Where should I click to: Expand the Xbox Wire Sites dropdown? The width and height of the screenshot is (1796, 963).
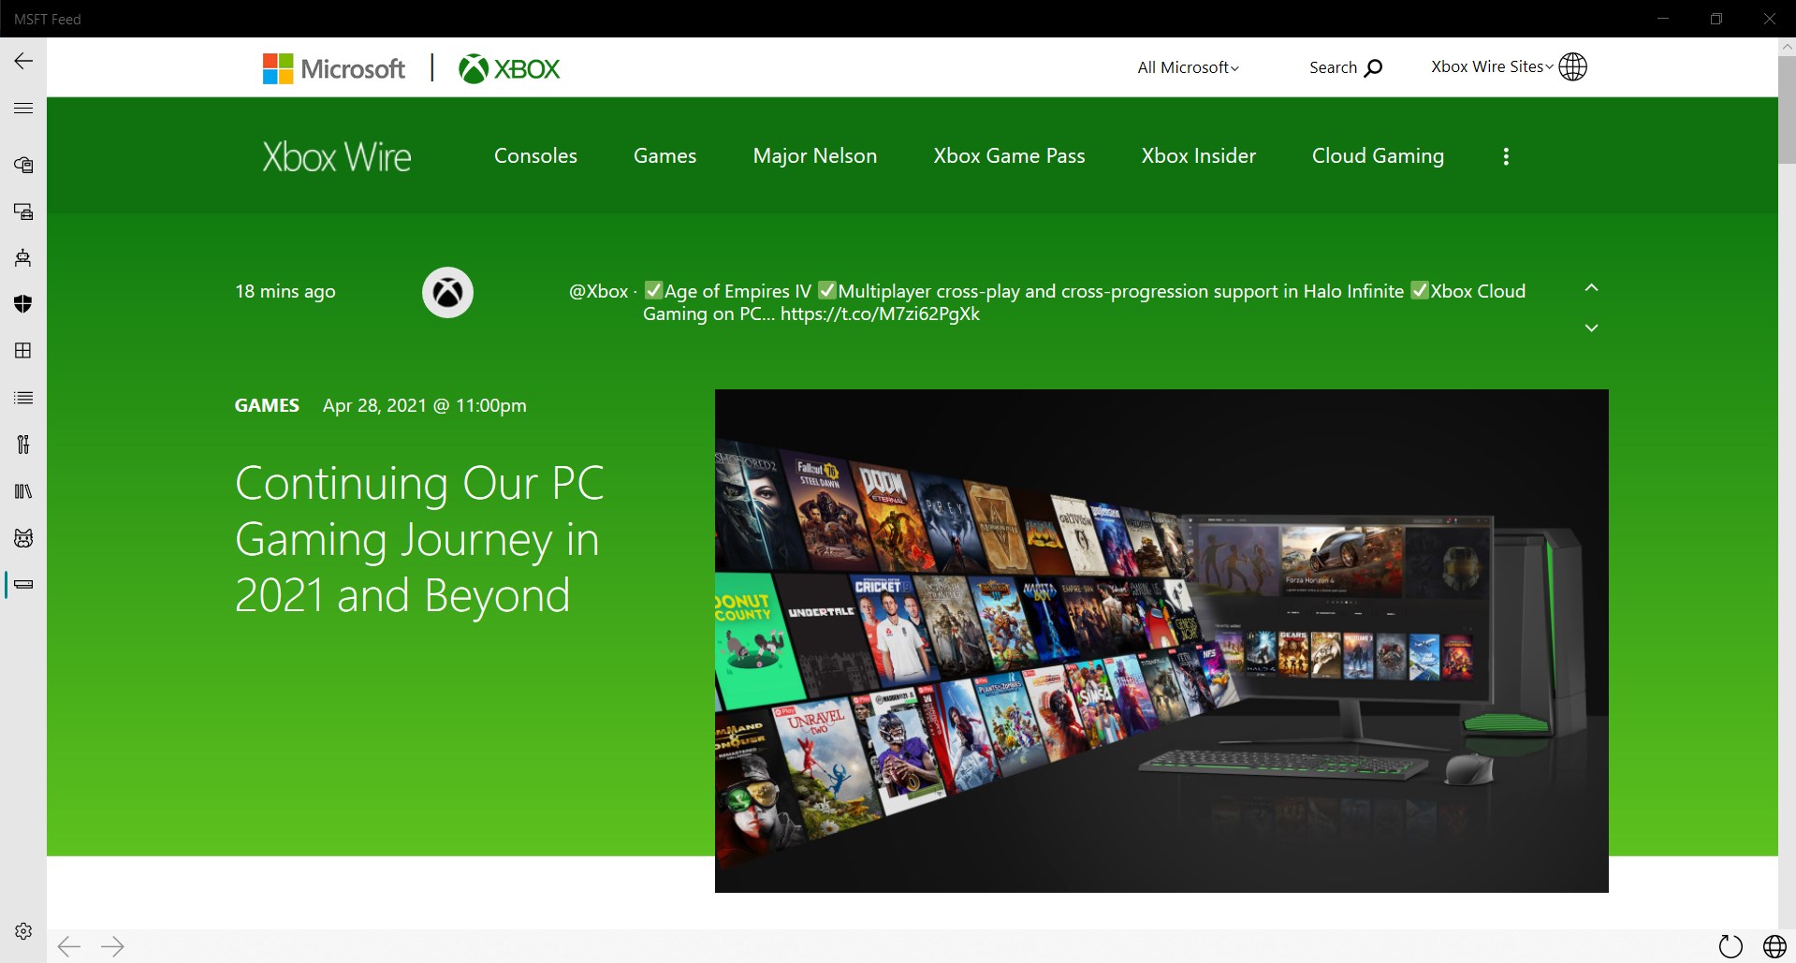(x=1492, y=66)
